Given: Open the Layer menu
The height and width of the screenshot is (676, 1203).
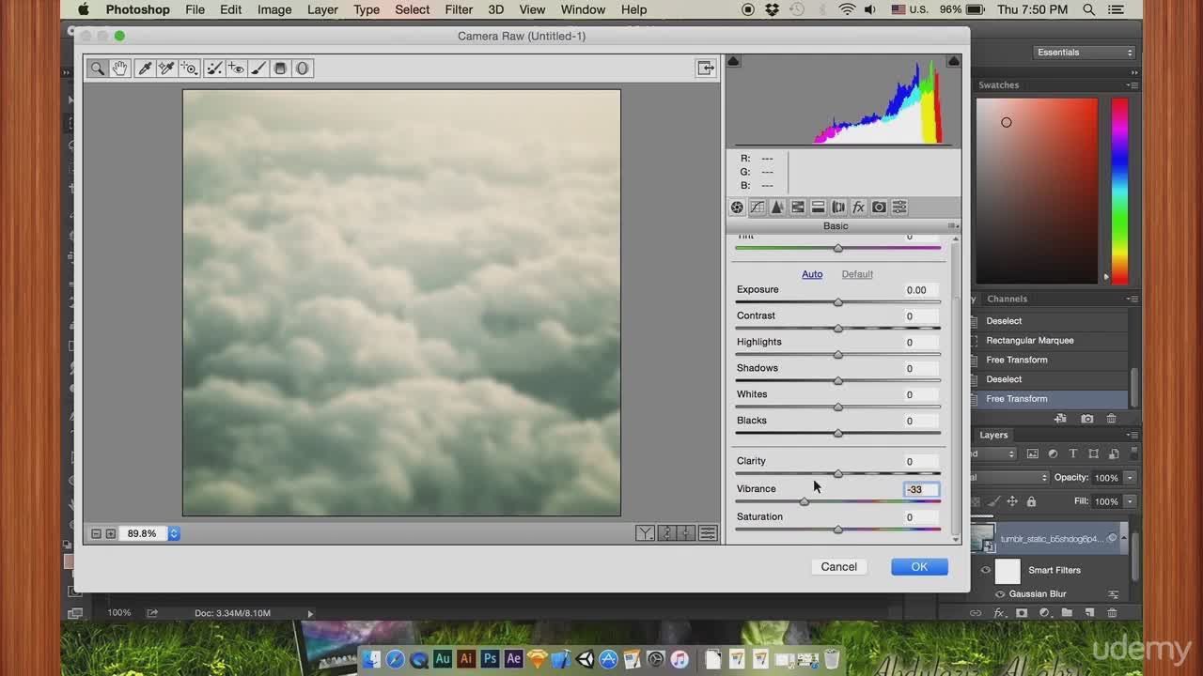Looking at the screenshot, I should pyautogui.click(x=322, y=9).
